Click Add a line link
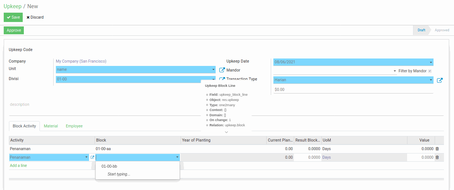 [18, 165]
